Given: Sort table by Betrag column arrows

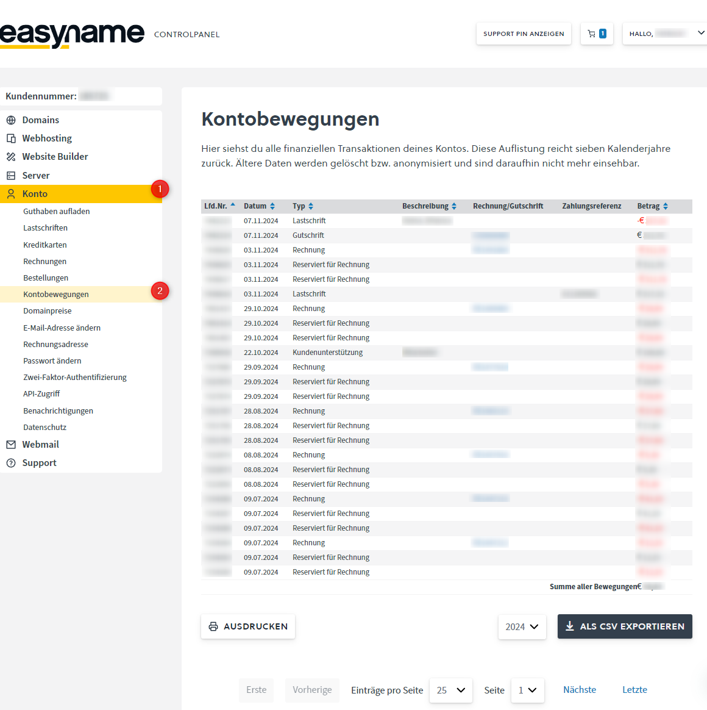Looking at the screenshot, I should [x=666, y=206].
